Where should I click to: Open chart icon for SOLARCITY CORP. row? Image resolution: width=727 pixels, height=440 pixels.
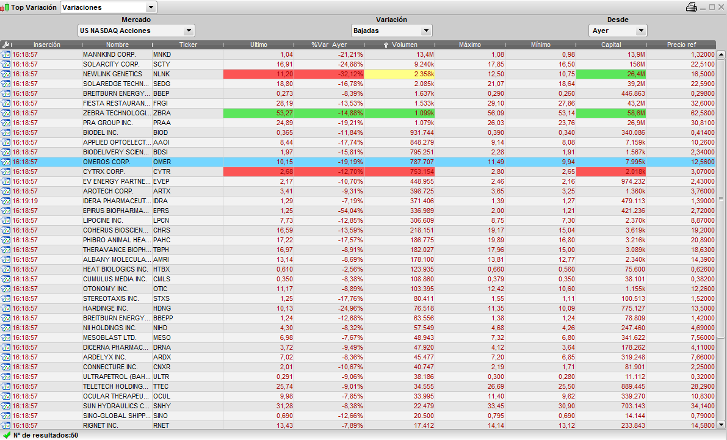coord(5,64)
